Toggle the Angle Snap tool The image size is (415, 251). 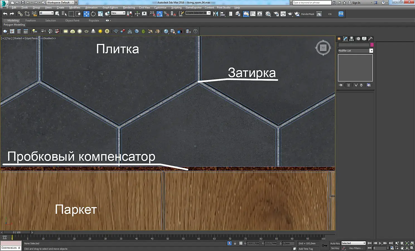[160, 14]
